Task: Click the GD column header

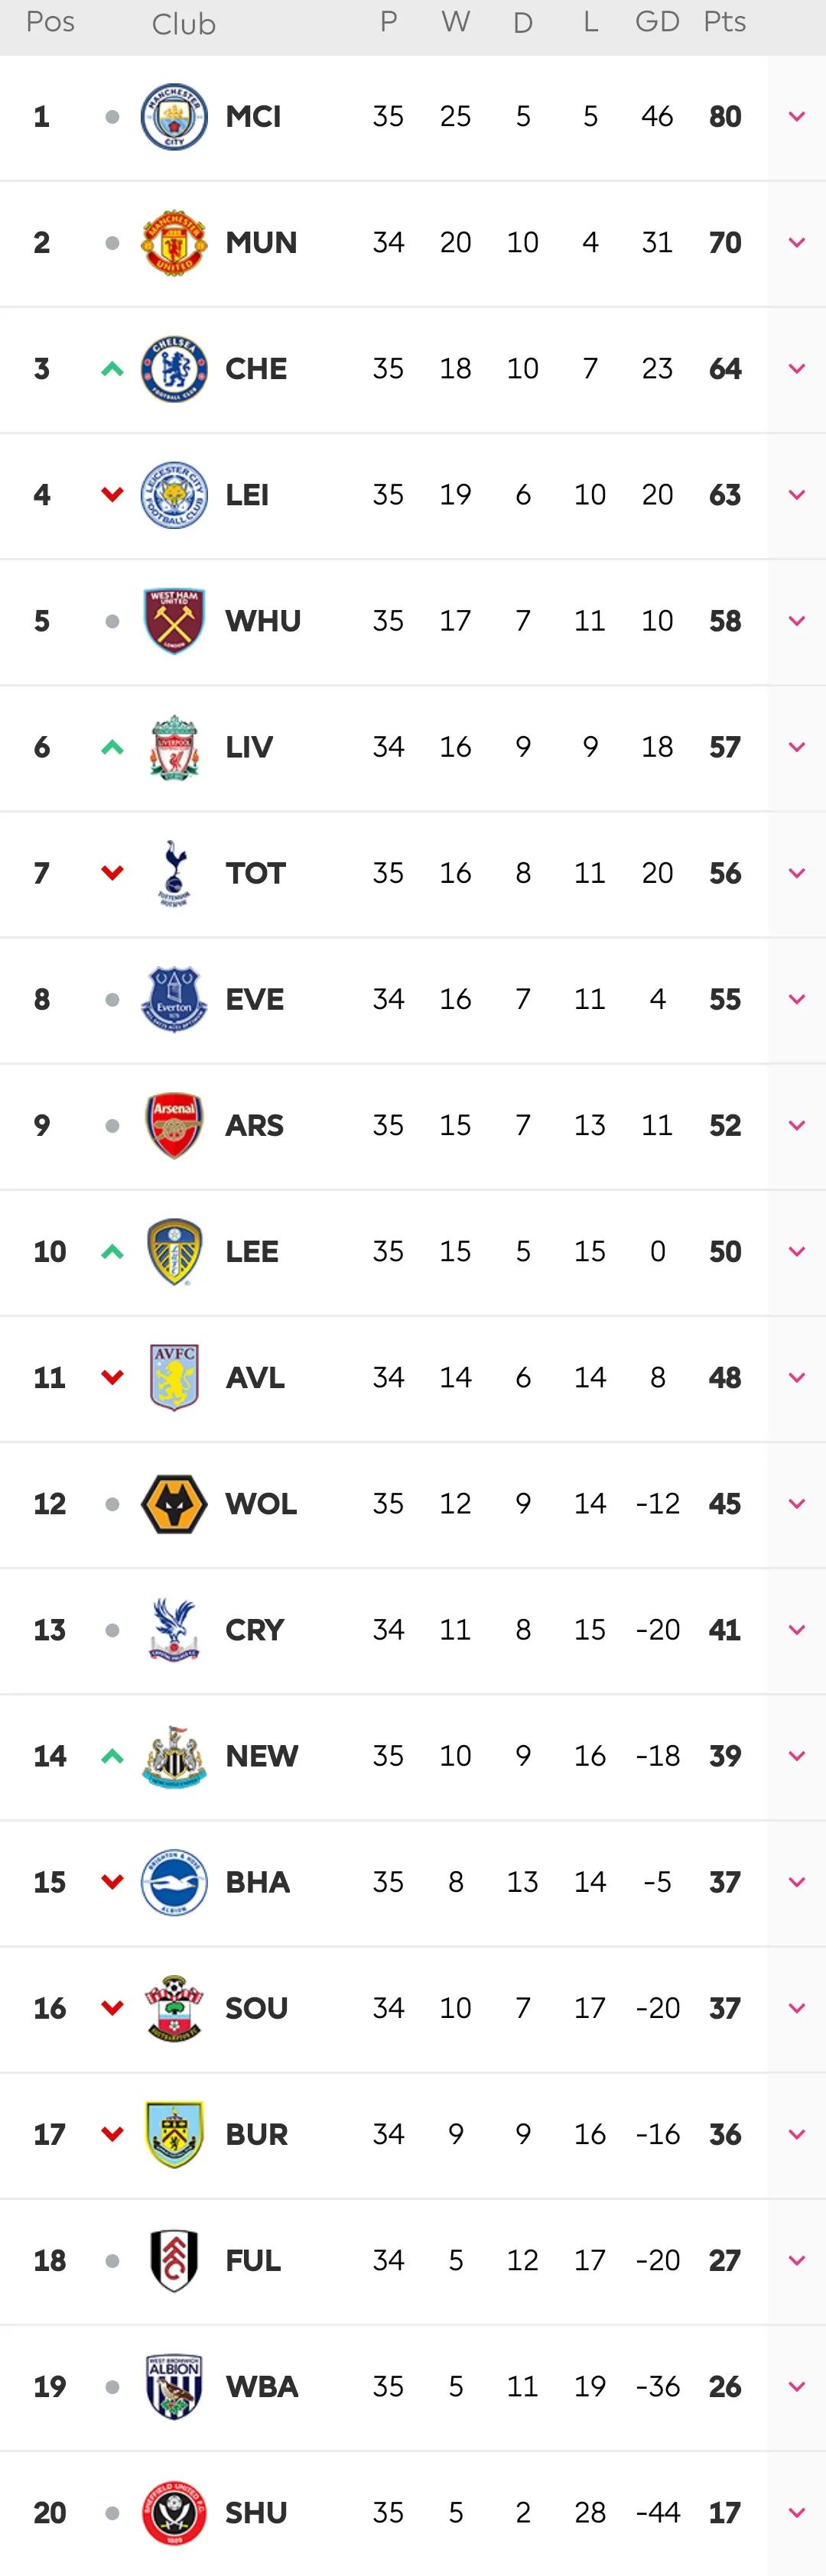Action: coord(657,22)
